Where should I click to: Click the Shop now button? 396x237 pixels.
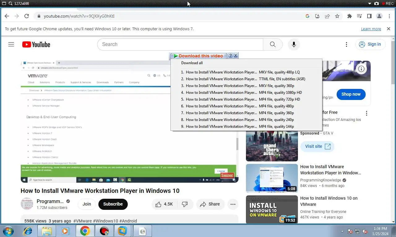click(351, 94)
